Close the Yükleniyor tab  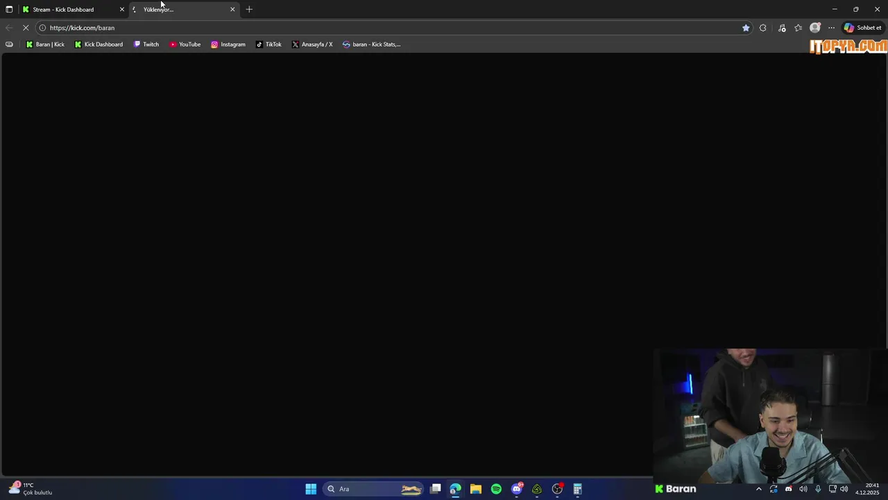[x=232, y=9]
